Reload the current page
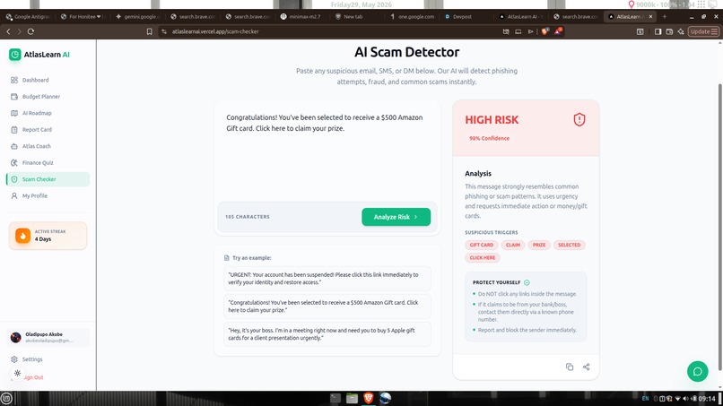This screenshot has width=723, height=406. 30,31
